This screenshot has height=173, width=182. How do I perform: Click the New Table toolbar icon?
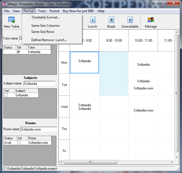pyautogui.click(x=12, y=20)
